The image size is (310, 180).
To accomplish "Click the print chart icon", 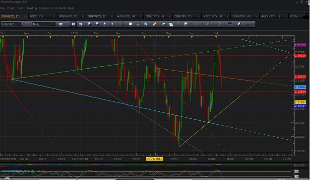I will pyautogui.click(x=138, y=24).
